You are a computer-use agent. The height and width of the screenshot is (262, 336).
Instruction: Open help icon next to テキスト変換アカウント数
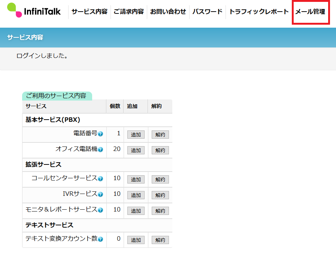pos(100,239)
